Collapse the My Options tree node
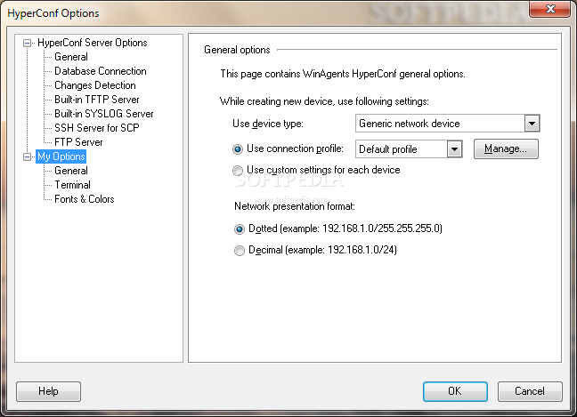 point(27,157)
